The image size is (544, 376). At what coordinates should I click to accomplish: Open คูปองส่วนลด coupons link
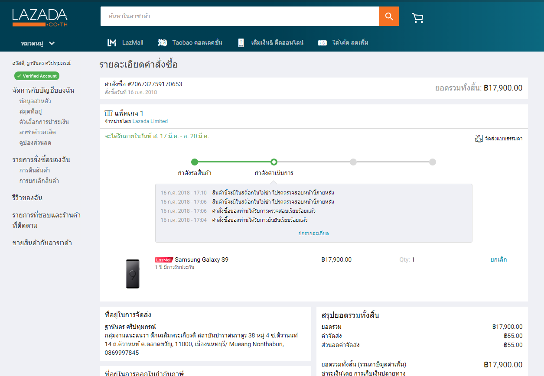coord(35,143)
